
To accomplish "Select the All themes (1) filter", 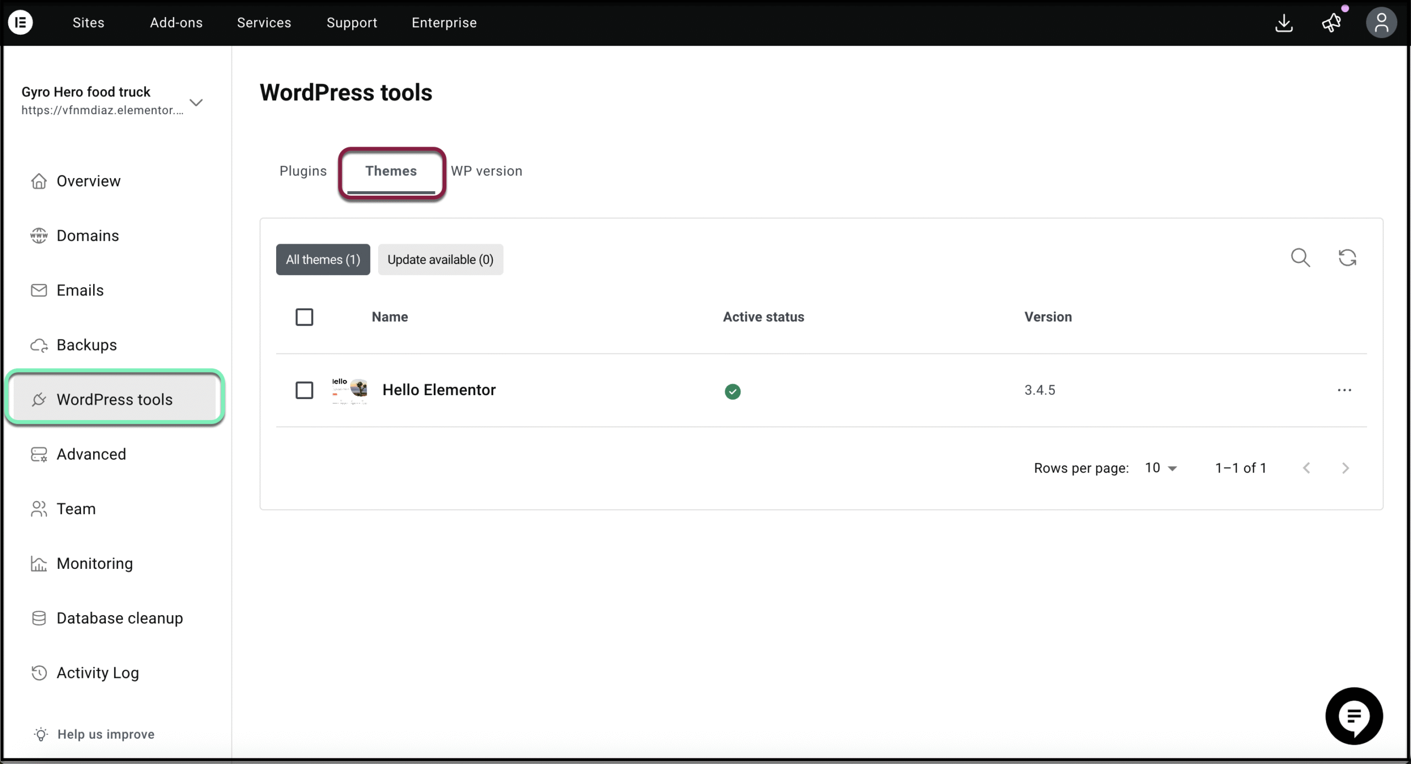I will coord(323,260).
